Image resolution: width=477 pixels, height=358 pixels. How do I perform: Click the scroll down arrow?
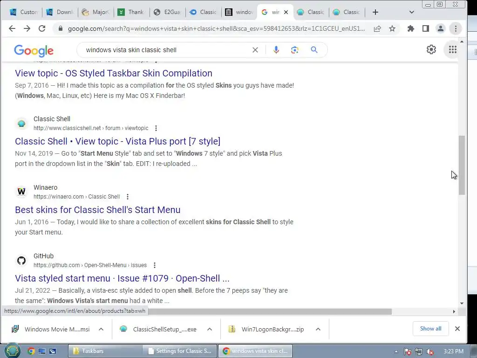462,303
